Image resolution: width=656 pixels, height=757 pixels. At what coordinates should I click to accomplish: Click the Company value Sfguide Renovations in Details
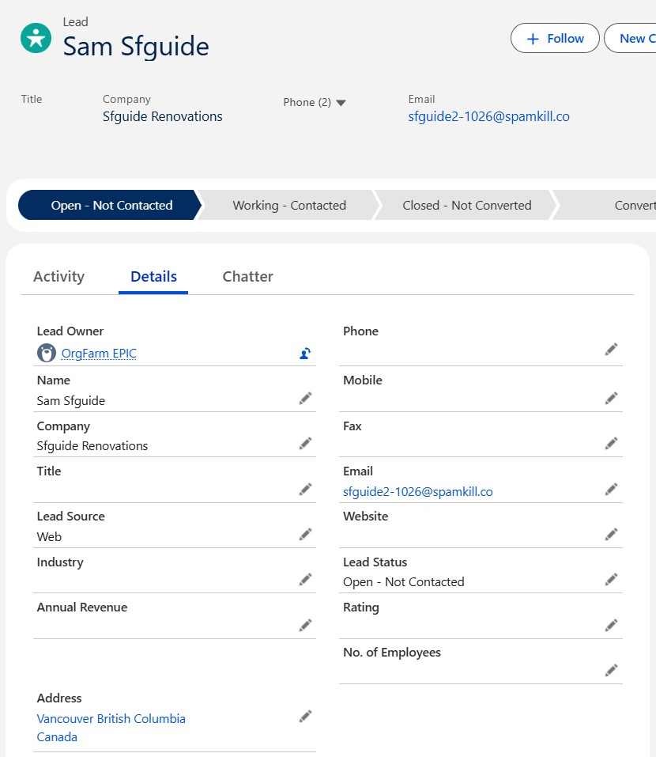92,445
